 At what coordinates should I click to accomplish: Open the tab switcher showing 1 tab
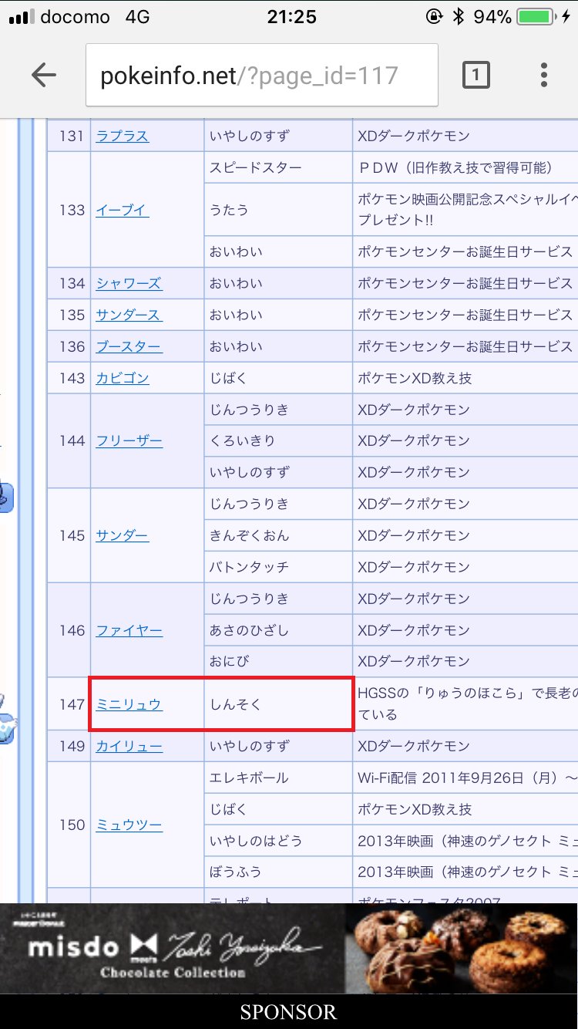pos(476,75)
